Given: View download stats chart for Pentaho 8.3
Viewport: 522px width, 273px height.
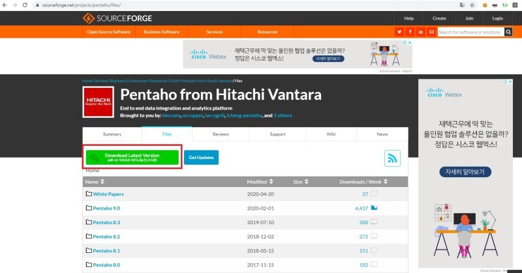Looking at the screenshot, I should coord(374,222).
